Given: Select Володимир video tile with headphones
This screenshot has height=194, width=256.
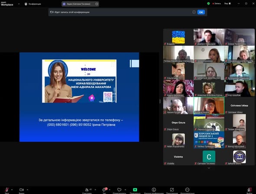Looking at the screenshot, I should tap(240, 71).
